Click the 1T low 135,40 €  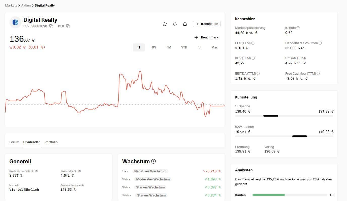(x=243, y=111)
